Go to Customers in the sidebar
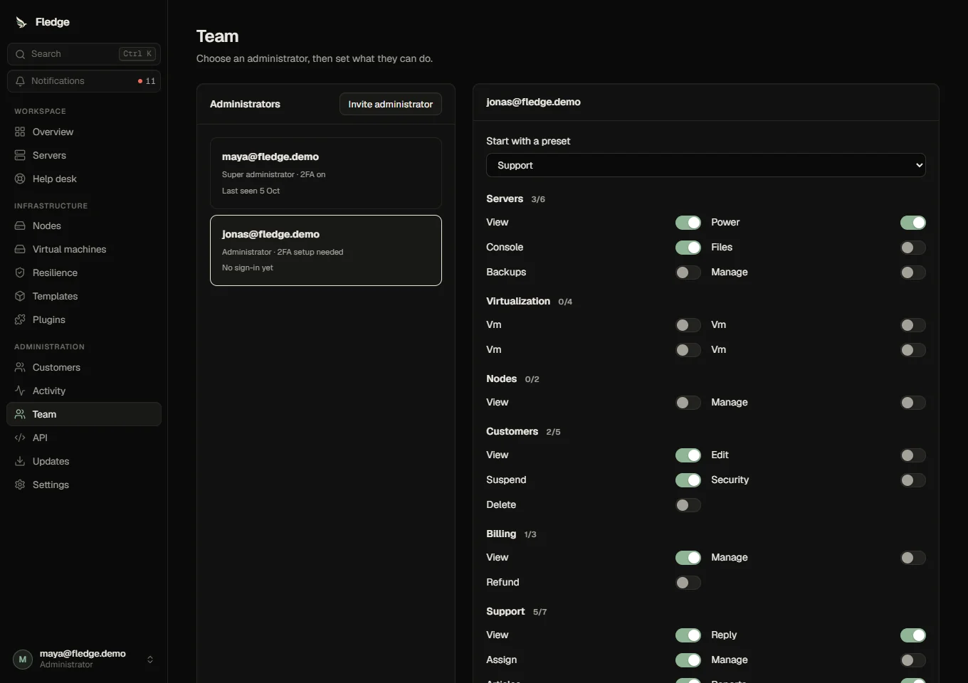This screenshot has height=683, width=968. [x=84, y=367]
